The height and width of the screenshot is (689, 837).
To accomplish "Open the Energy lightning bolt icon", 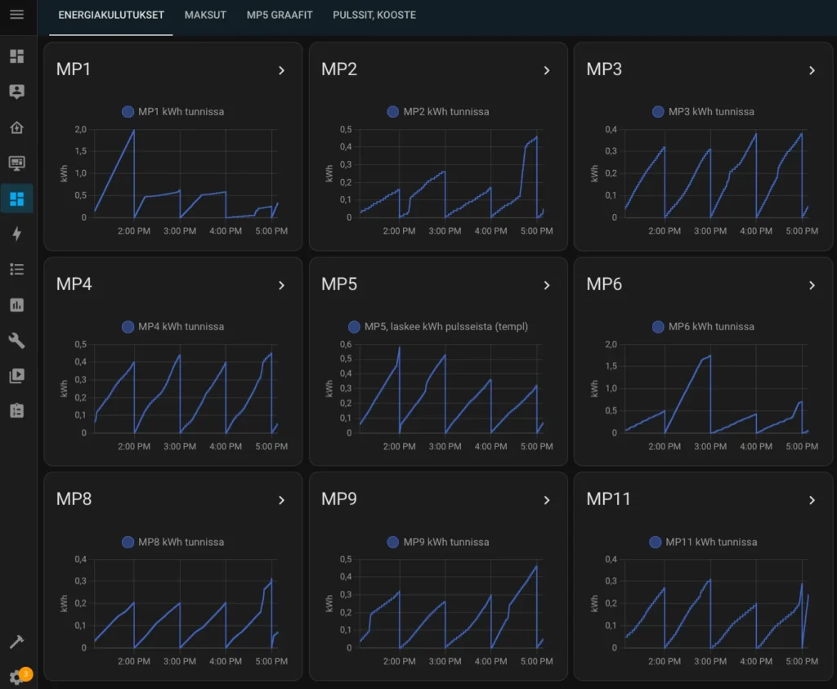I will [16, 234].
